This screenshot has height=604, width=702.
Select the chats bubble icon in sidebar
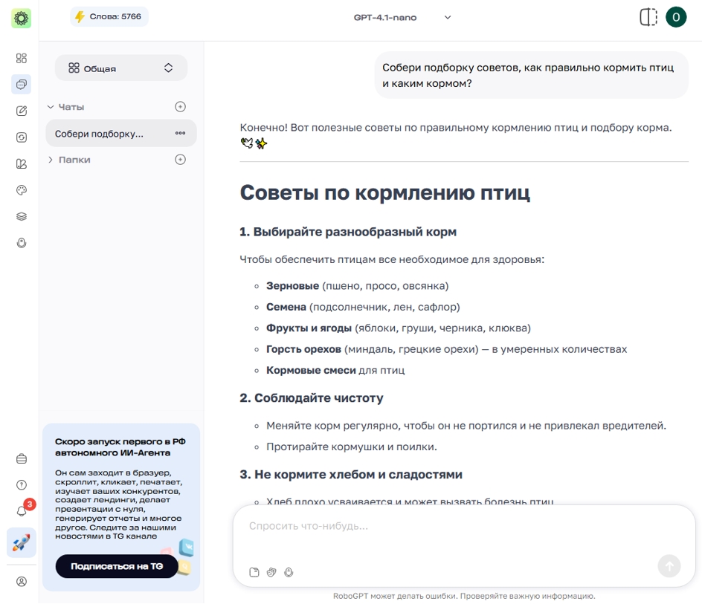click(21, 84)
